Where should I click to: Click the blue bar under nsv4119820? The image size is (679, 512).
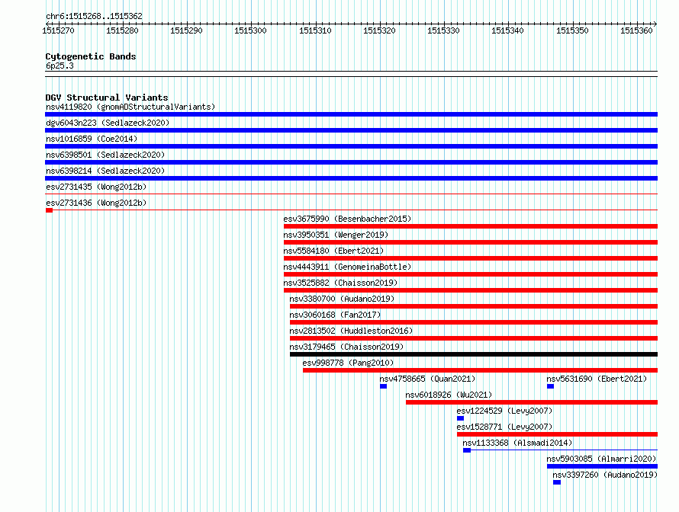click(x=351, y=114)
